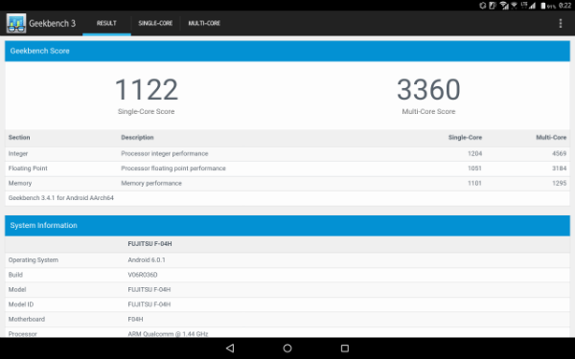Tap 'Processor floating point performance' description

173,168
